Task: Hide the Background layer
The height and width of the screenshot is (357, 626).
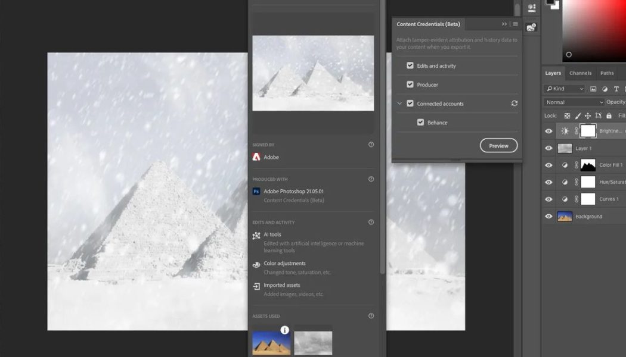Action: pyautogui.click(x=548, y=215)
